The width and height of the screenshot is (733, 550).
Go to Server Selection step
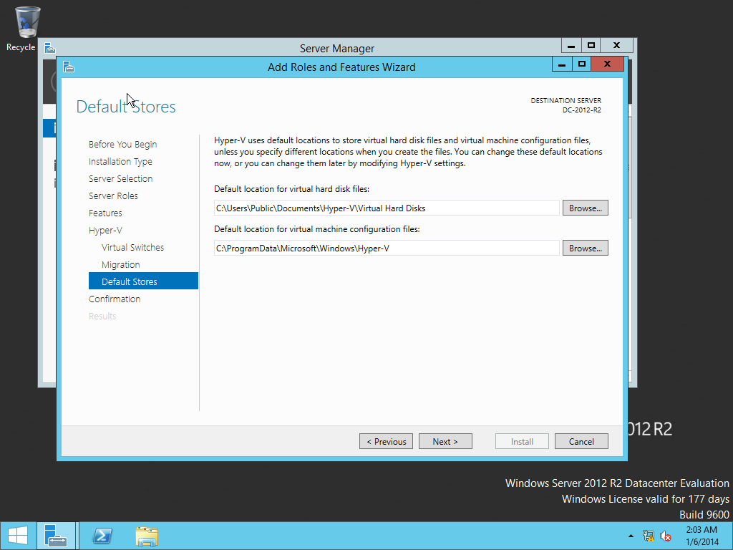(x=120, y=178)
